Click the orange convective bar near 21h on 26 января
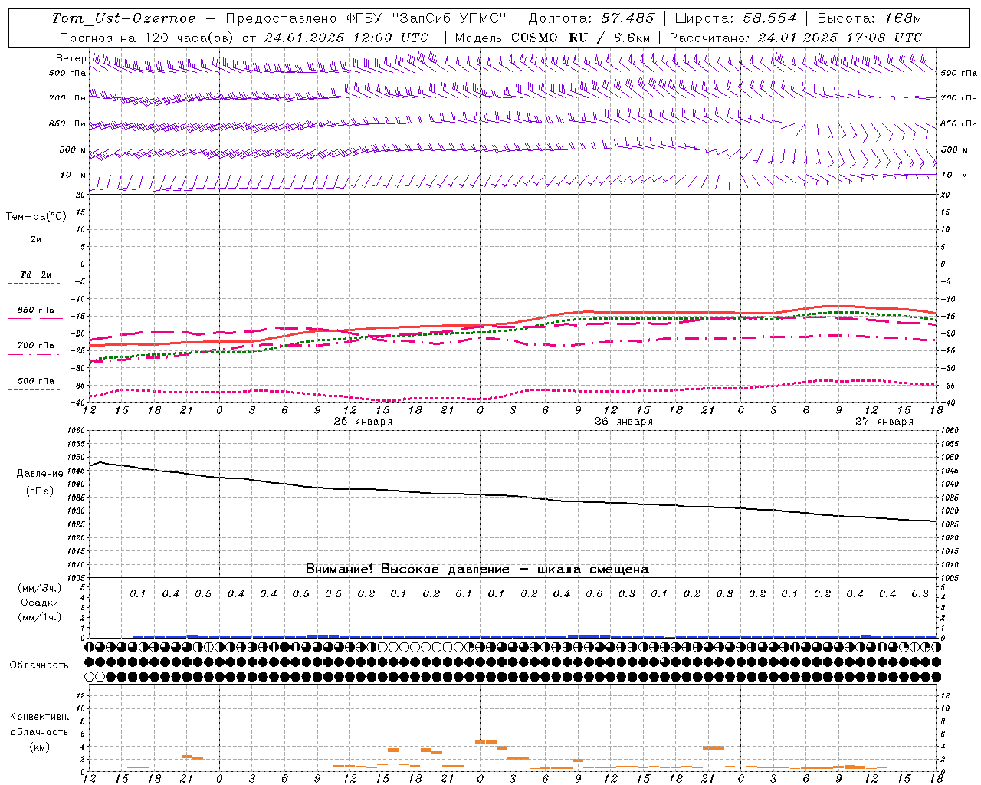 pos(714,747)
